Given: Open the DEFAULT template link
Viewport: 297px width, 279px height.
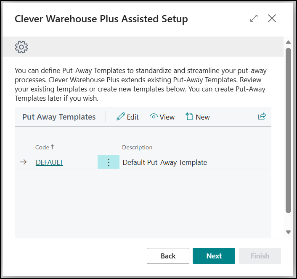Looking at the screenshot, I should point(49,162).
